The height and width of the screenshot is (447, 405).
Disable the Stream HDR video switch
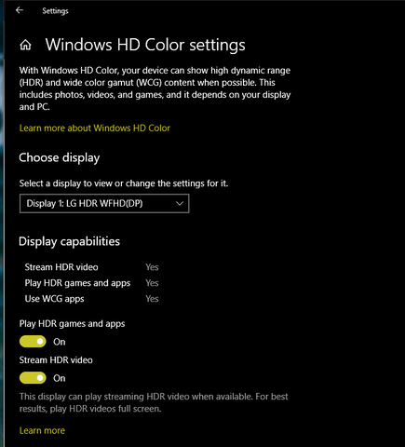[33, 378]
